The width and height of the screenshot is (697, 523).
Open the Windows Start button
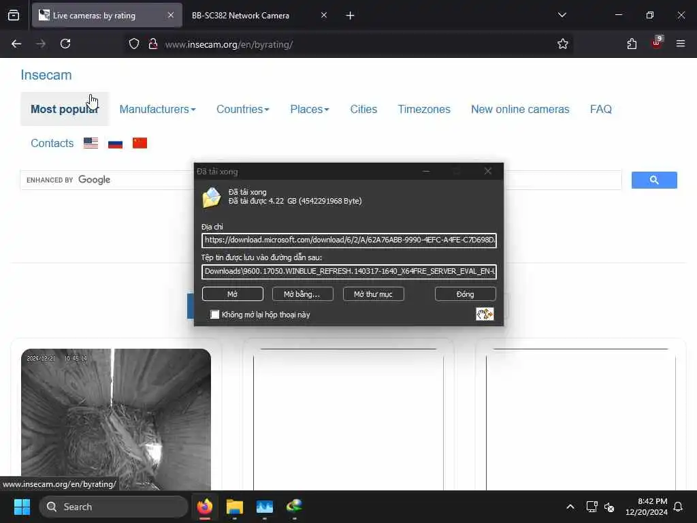[22, 507]
